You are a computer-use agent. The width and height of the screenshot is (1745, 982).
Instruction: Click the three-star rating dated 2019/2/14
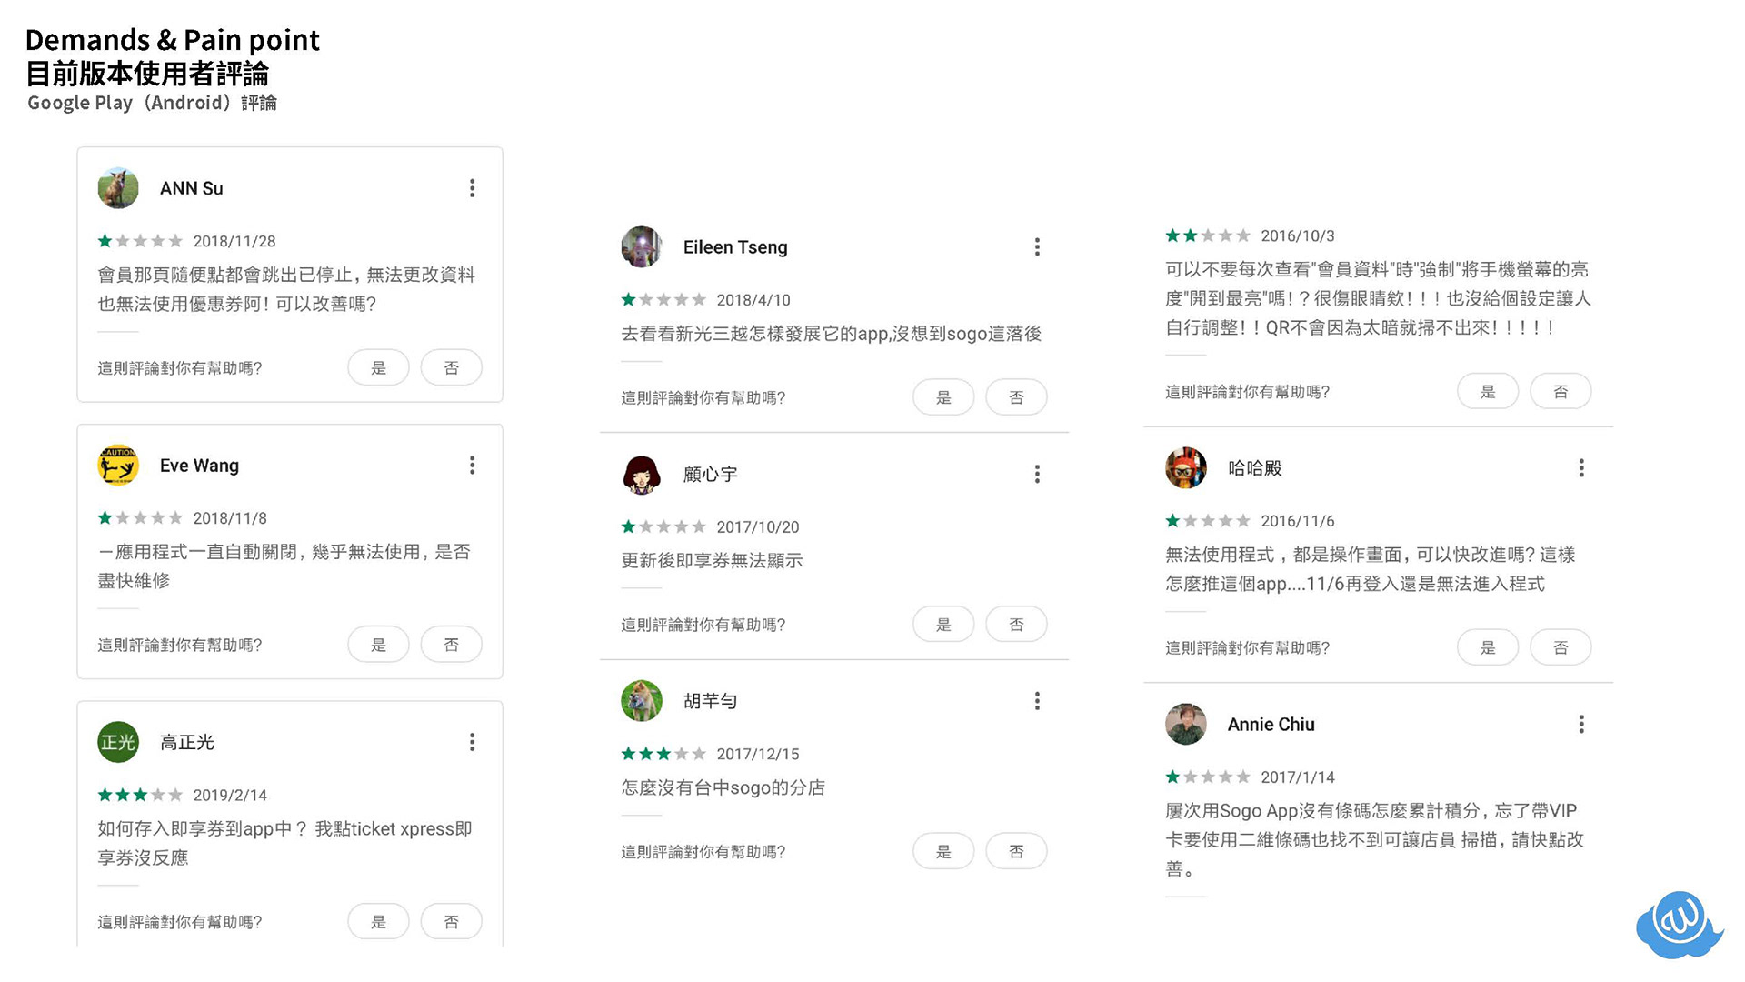coord(141,795)
